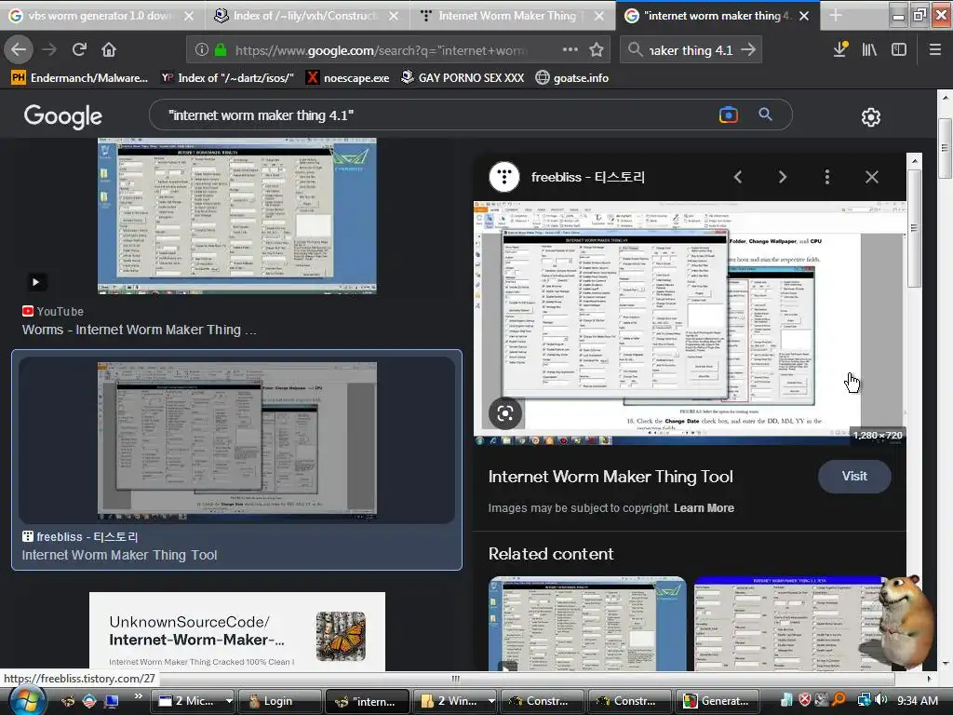Open 'Index of /~dartz/isos/' bookmark
The width and height of the screenshot is (953, 715).
click(x=227, y=78)
